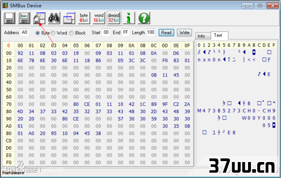Click the Hardware status bar text
281x178 pixels.
[x=13, y=173]
